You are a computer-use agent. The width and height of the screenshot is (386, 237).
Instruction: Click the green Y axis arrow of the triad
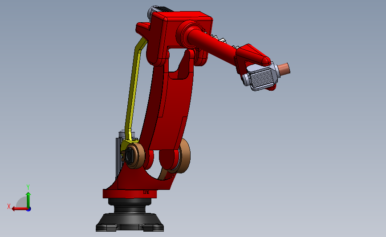coord(28,200)
